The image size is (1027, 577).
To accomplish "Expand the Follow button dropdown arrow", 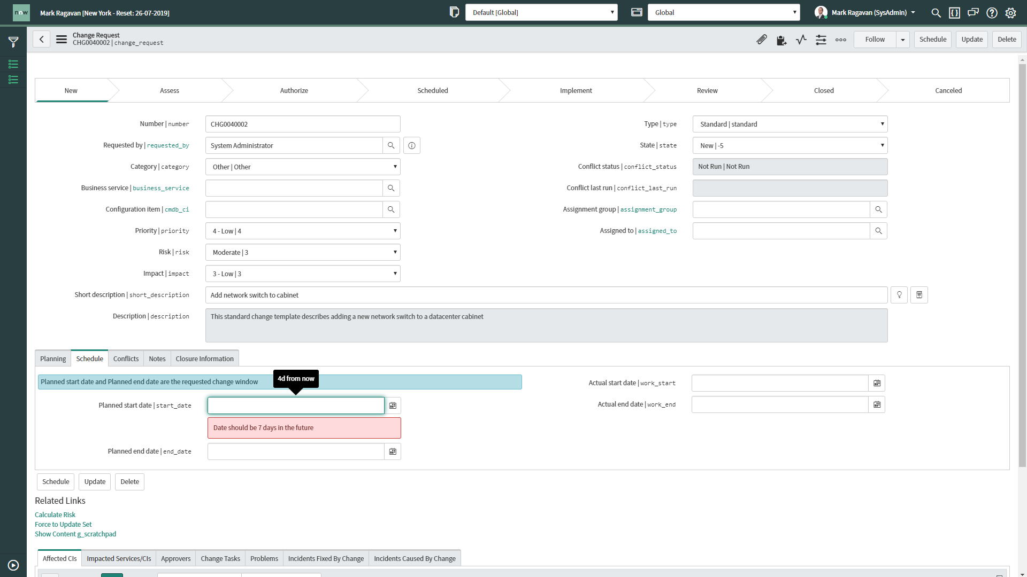I will coord(903,39).
